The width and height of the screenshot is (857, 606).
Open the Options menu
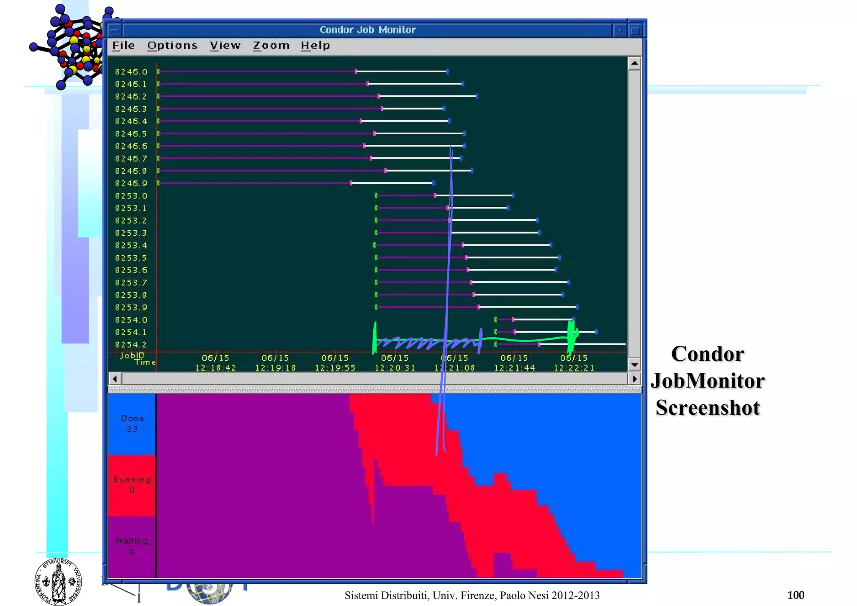pyautogui.click(x=172, y=45)
